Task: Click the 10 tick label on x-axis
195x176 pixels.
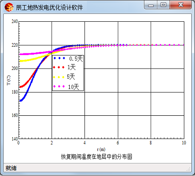Action: click(184, 143)
